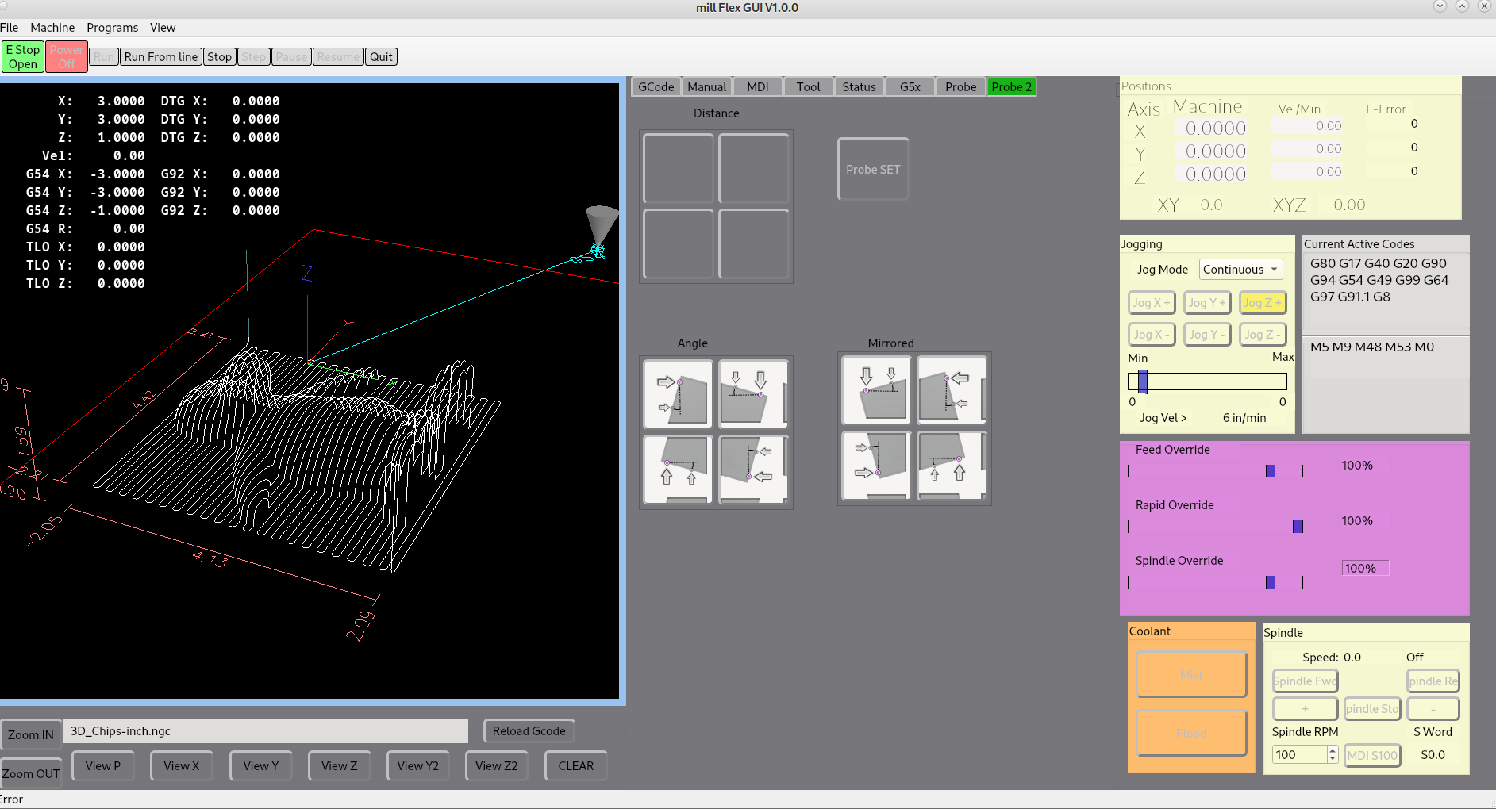Image resolution: width=1496 pixels, height=809 pixels.
Task: Toggle the Power Off button
Action: click(x=67, y=57)
